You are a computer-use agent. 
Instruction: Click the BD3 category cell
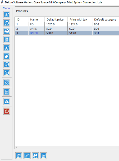pos(106,24)
